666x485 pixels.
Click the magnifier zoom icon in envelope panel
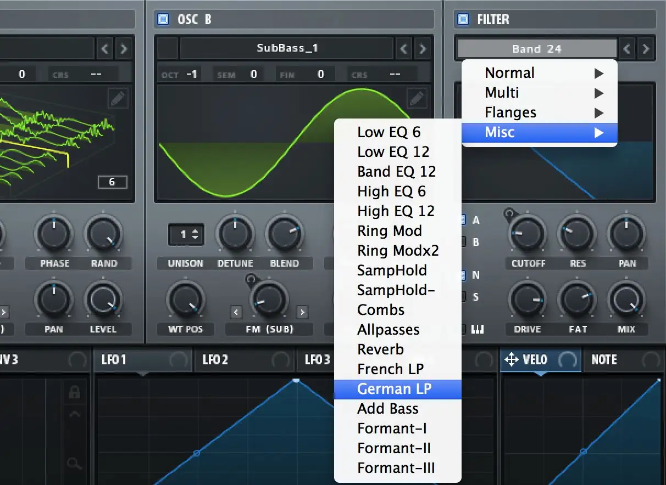tap(74, 465)
